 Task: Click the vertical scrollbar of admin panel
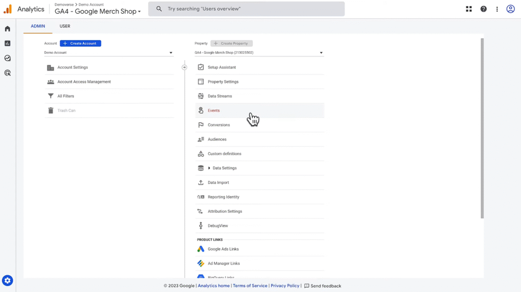click(482, 128)
